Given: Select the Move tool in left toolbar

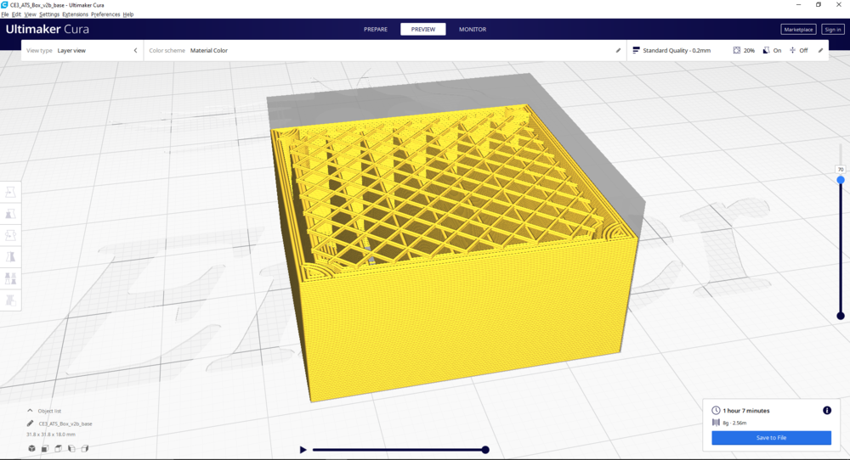Looking at the screenshot, I should (10, 192).
